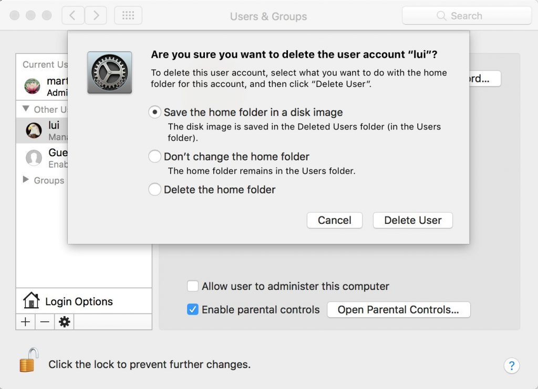Open the gear actions menu below user list

click(64, 322)
